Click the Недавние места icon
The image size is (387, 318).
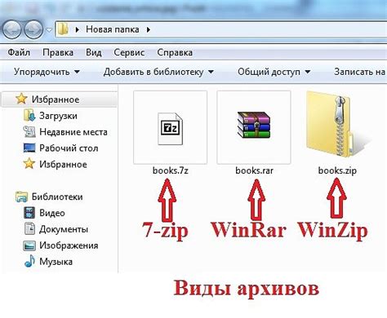[29, 132]
